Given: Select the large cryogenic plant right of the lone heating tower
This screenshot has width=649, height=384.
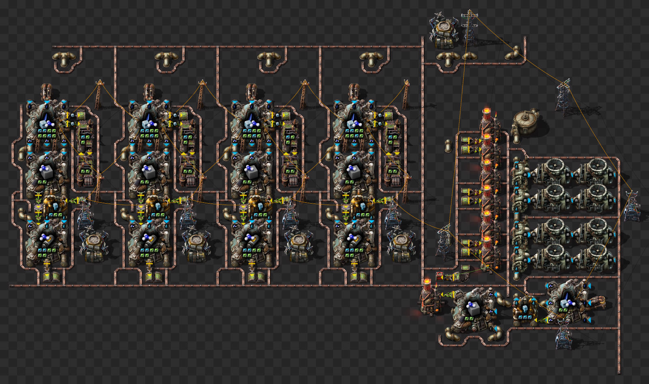Looking at the screenshot, I should [473, 310].
